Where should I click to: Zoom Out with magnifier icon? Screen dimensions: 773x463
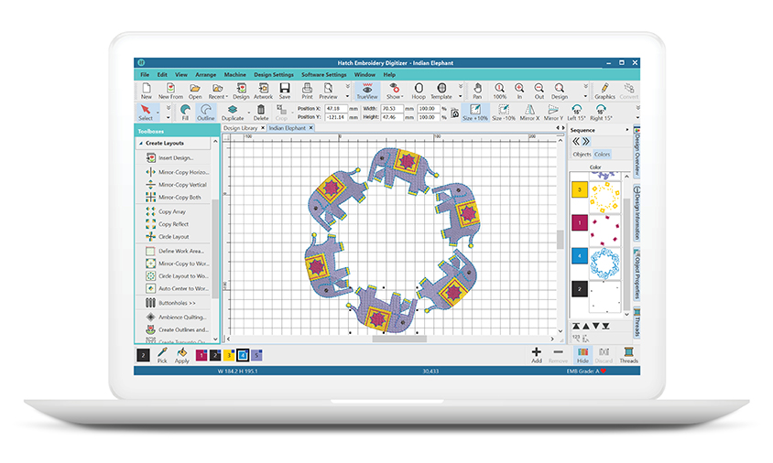point(539,91)
